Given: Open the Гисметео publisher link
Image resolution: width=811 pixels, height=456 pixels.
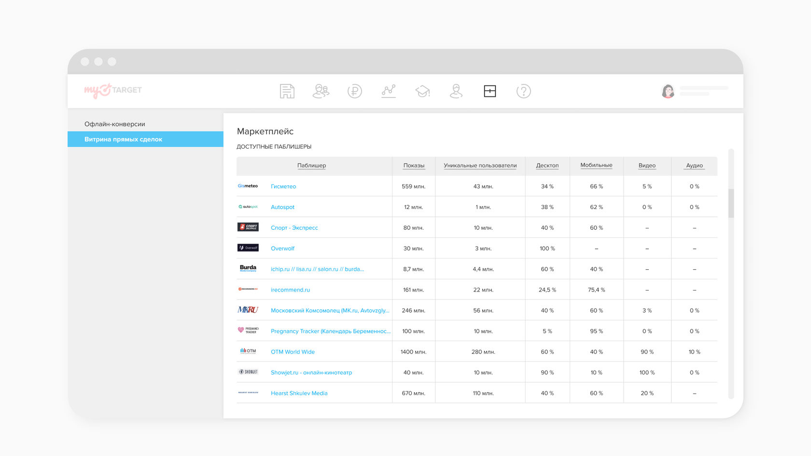Looking at the screenshot, I should pyautogui.click(x=283, y=186).
